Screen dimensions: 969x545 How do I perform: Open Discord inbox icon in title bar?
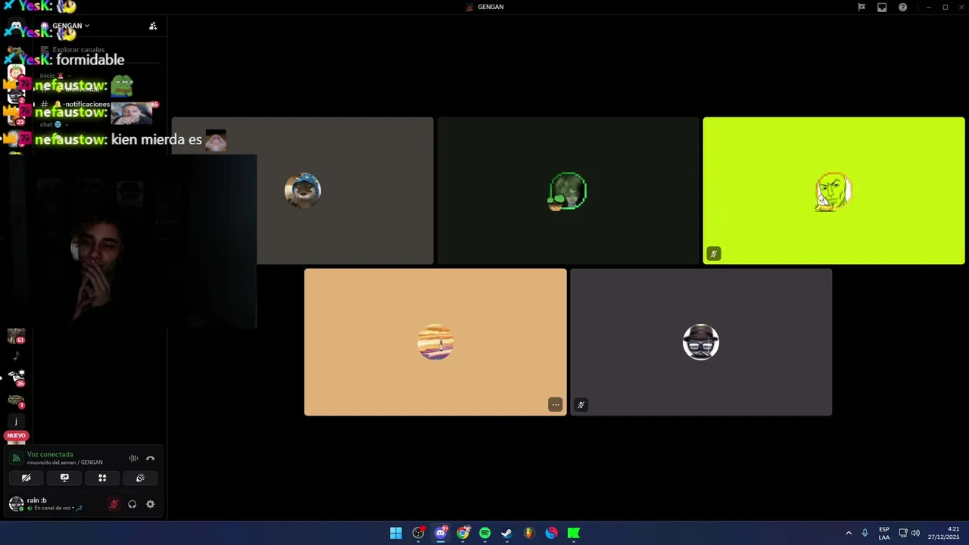882,7
